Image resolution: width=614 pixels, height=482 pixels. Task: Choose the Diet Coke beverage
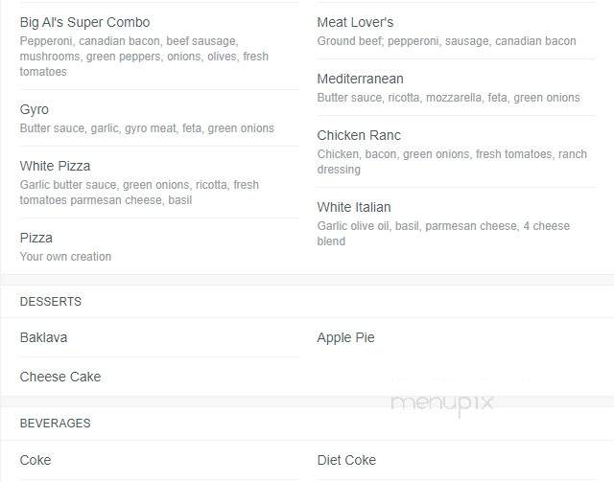pos(346,460)
